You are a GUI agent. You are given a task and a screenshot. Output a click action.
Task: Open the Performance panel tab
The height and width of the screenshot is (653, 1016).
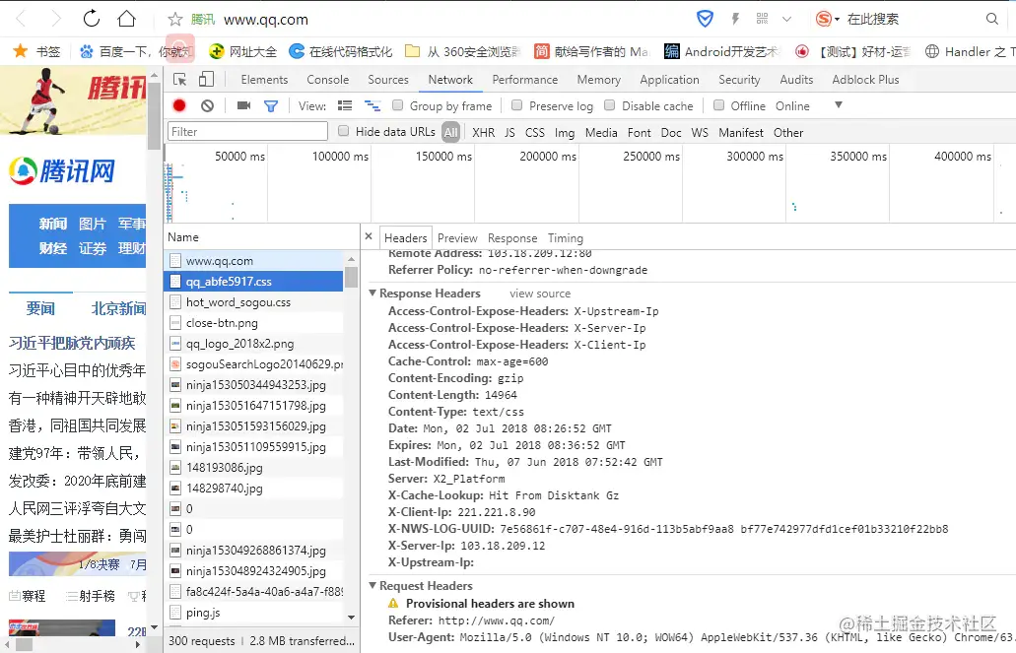click(x=525, y=79)
